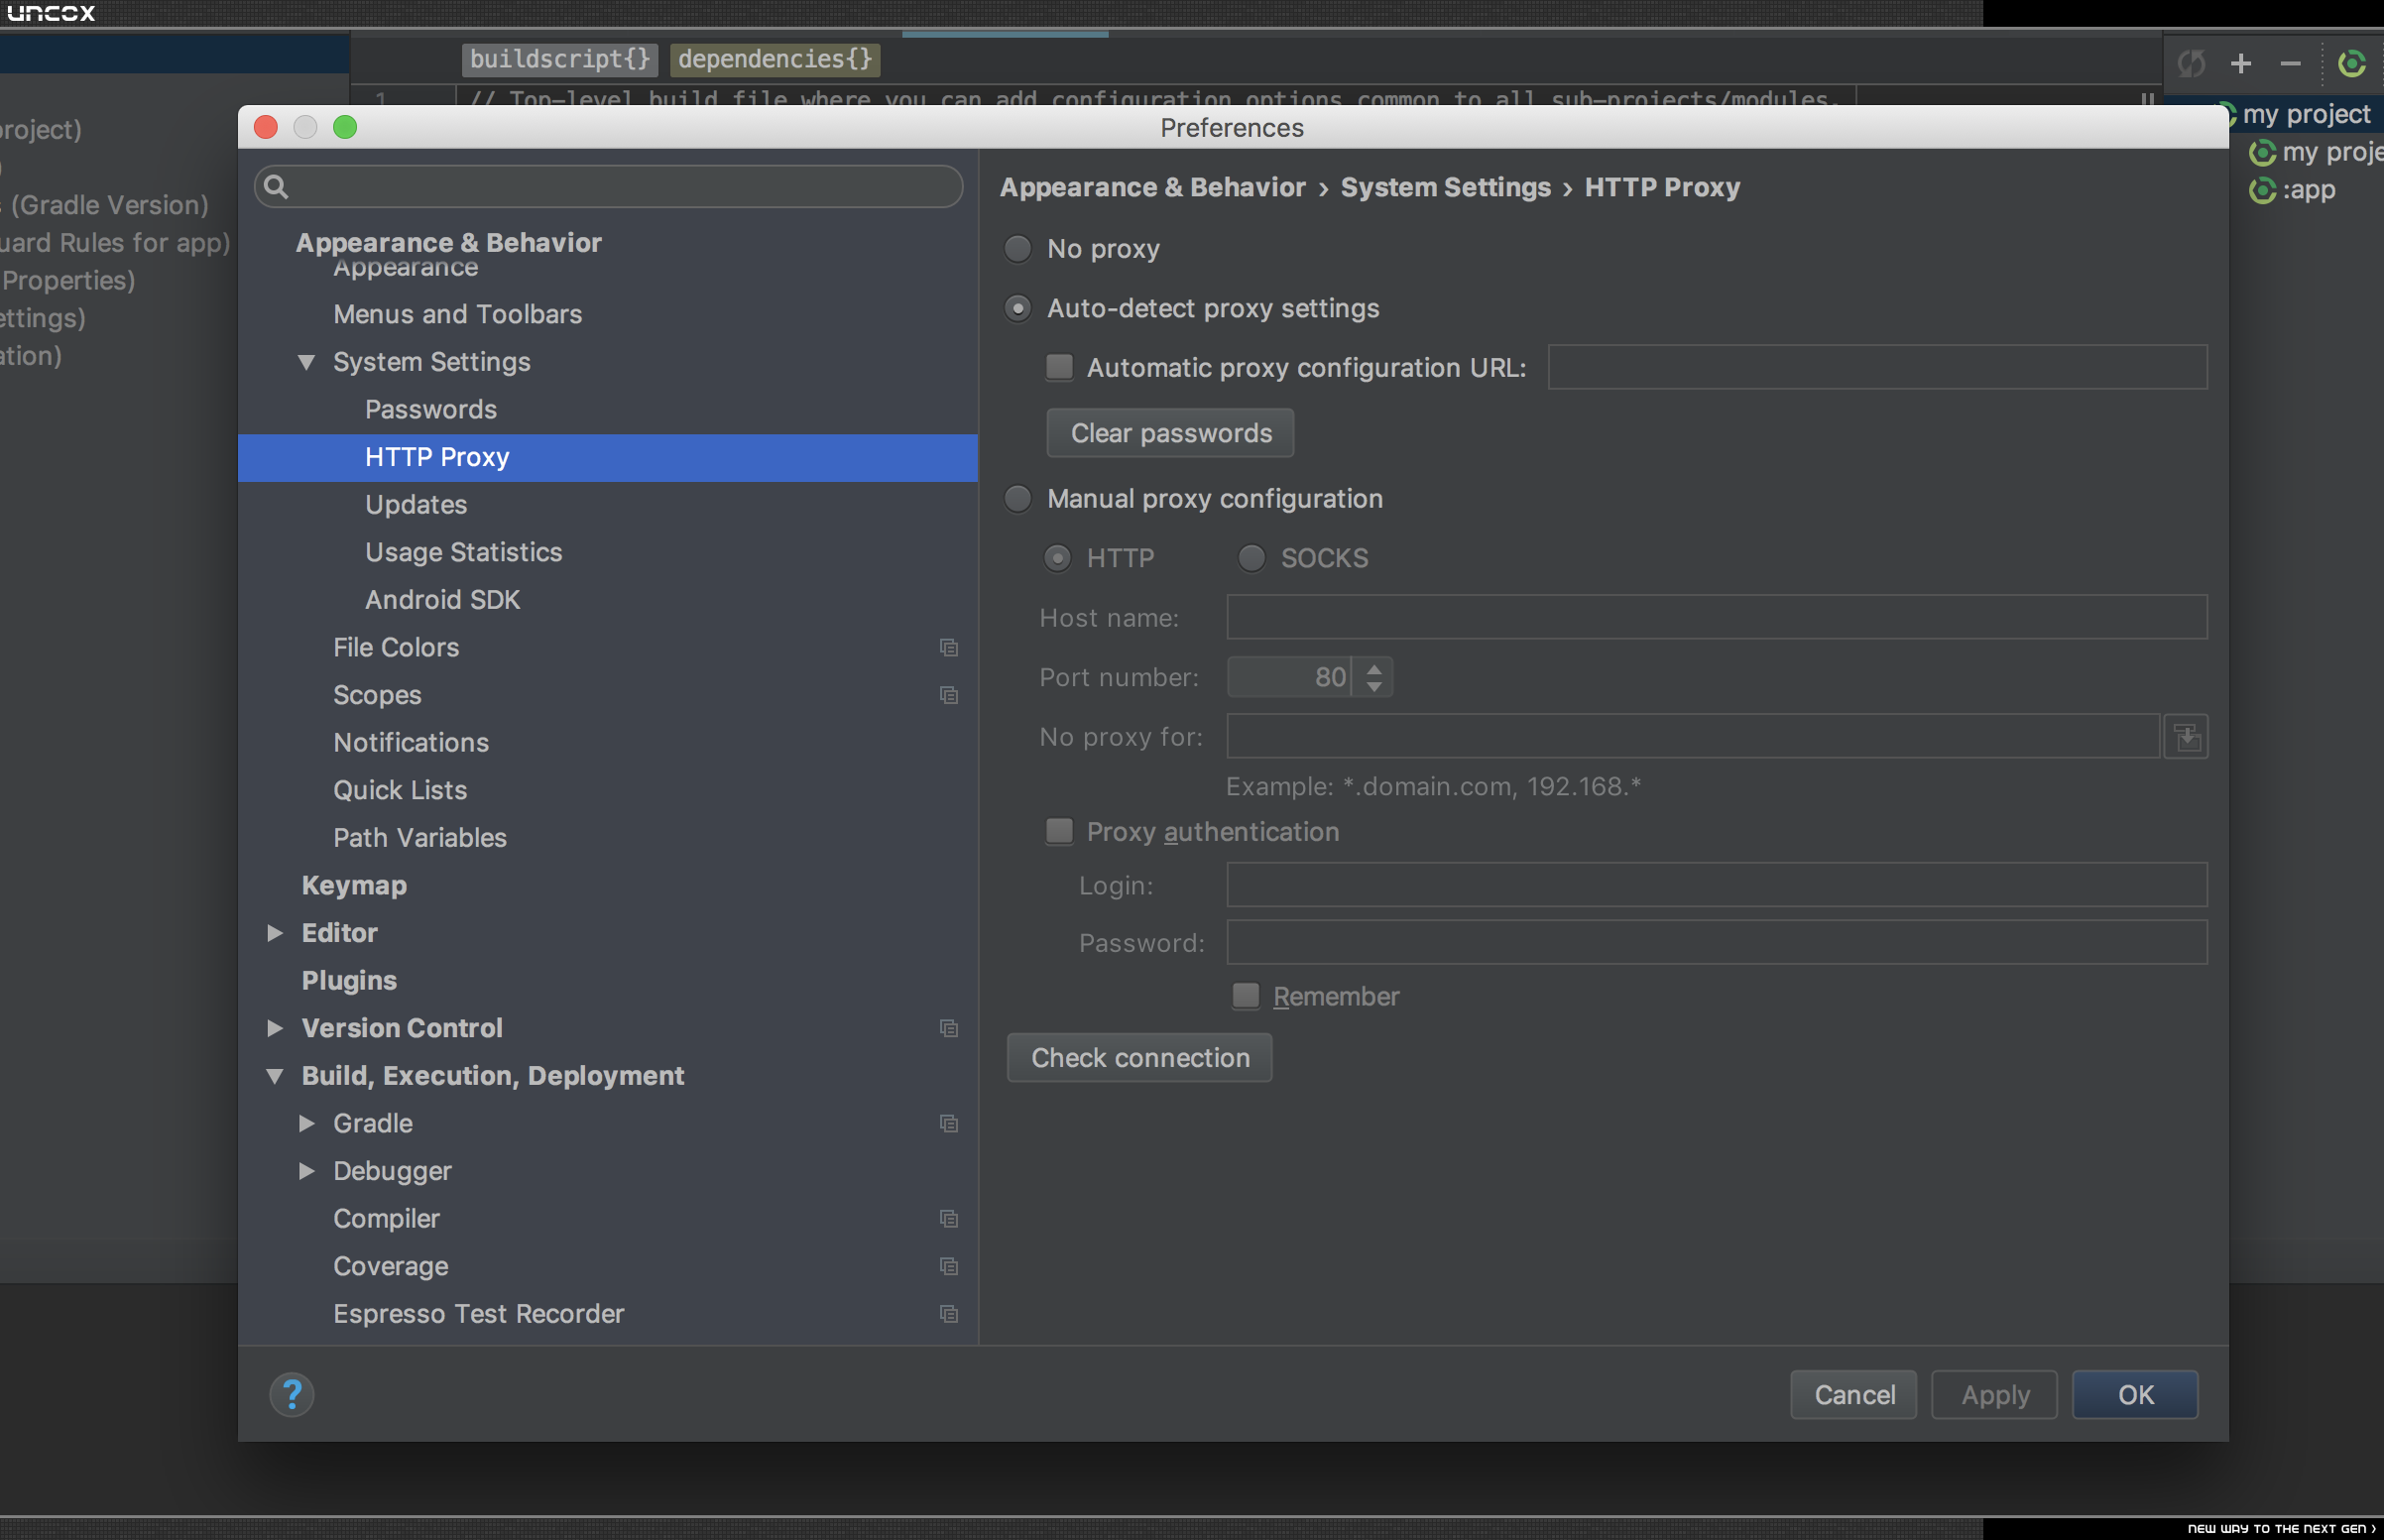Click the project-level icon beside File Colors
This screenshot has height=1540, width=2384.
[x=949, y=648]
